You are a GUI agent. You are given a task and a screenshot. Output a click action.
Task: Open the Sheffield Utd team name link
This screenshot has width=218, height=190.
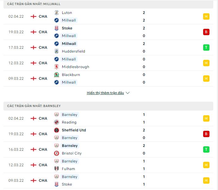(x=74, y=130)
